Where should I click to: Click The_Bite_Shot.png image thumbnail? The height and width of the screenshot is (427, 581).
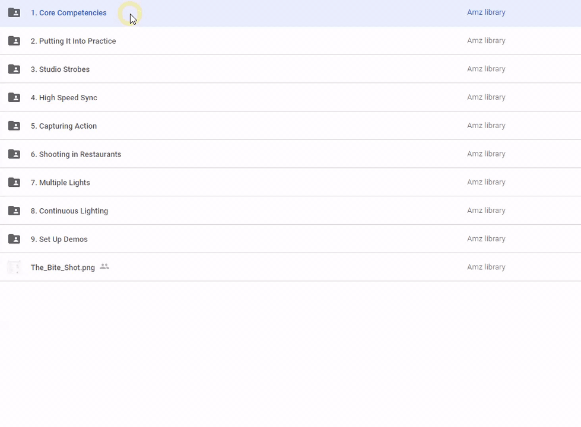[x=14, y=267]
